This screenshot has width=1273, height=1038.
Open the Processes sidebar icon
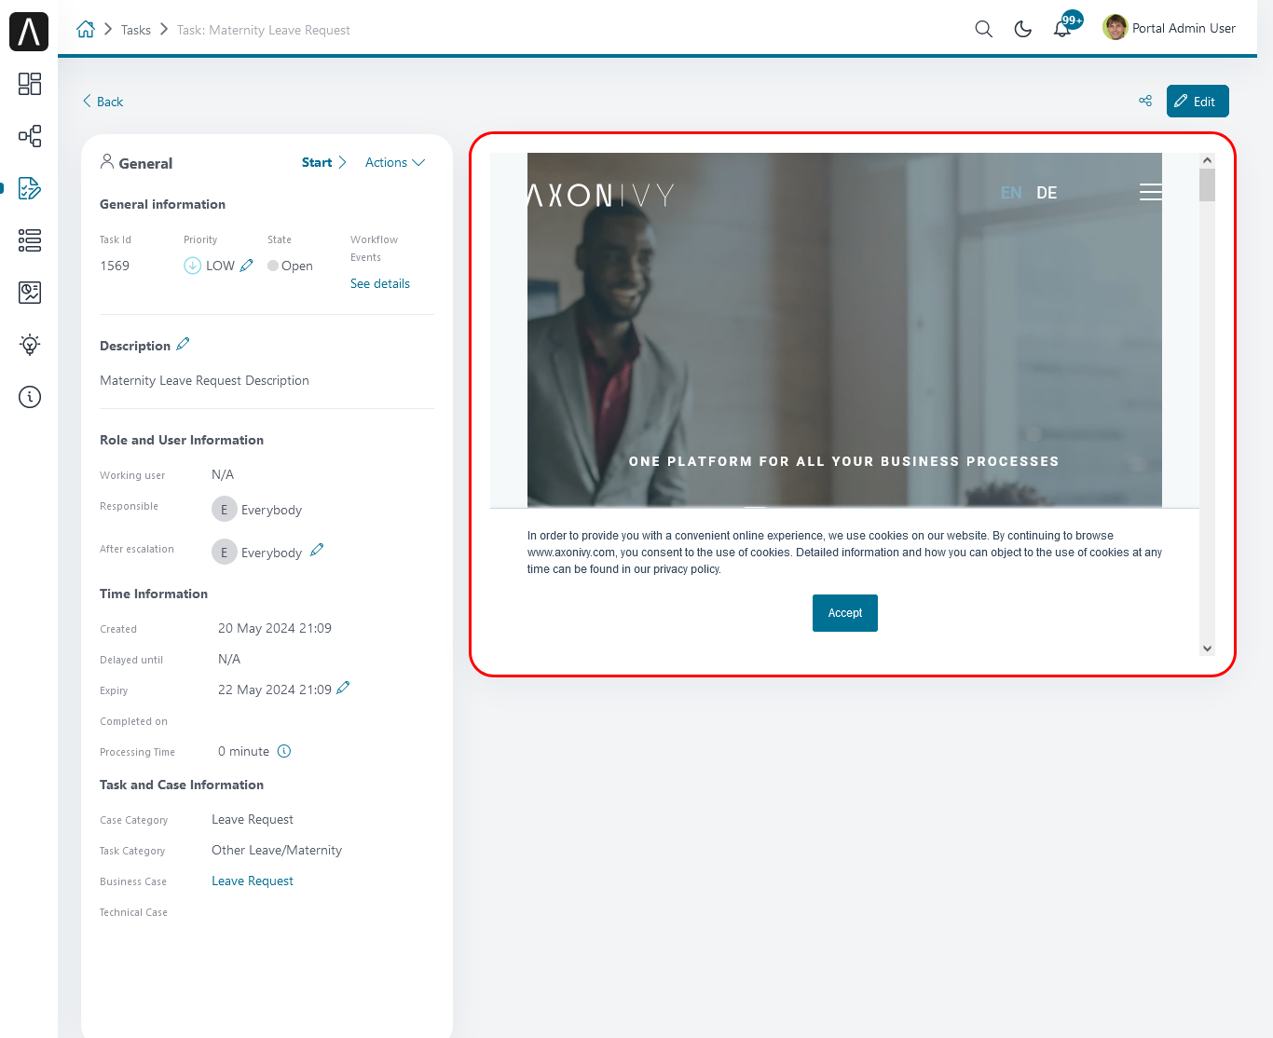pyautogui.click(x=30, y=136)
